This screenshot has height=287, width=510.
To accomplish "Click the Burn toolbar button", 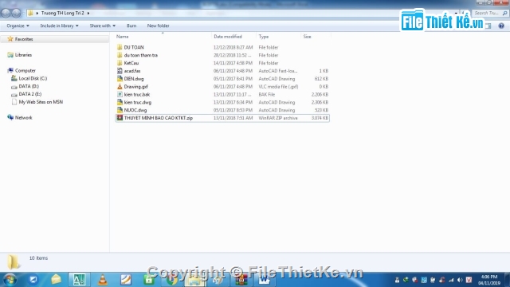I will tap(131, 26).
